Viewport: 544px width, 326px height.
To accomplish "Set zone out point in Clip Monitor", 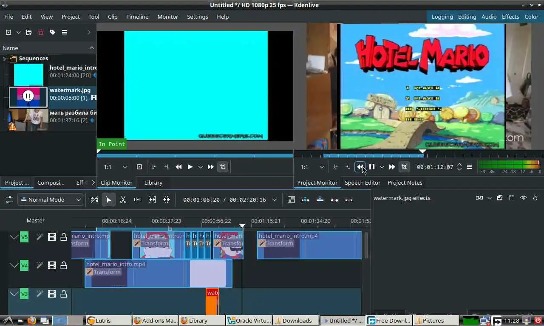I will (x=166, y=167).
